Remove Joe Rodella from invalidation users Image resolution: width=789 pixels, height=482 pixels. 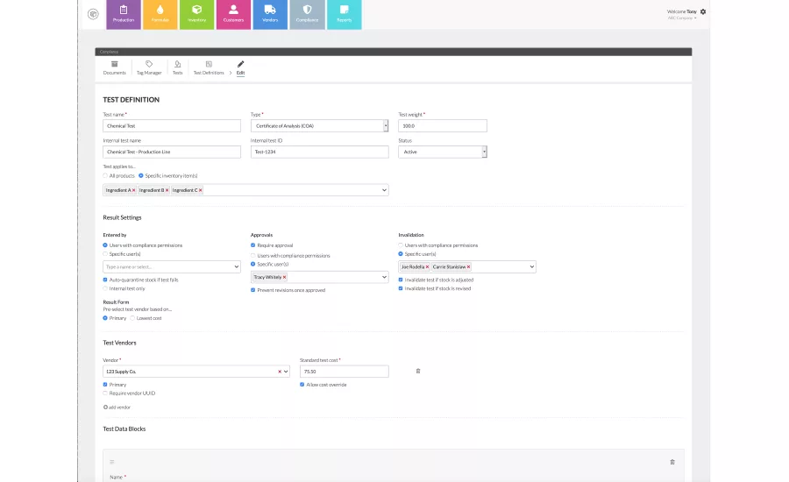pos(427,267)
